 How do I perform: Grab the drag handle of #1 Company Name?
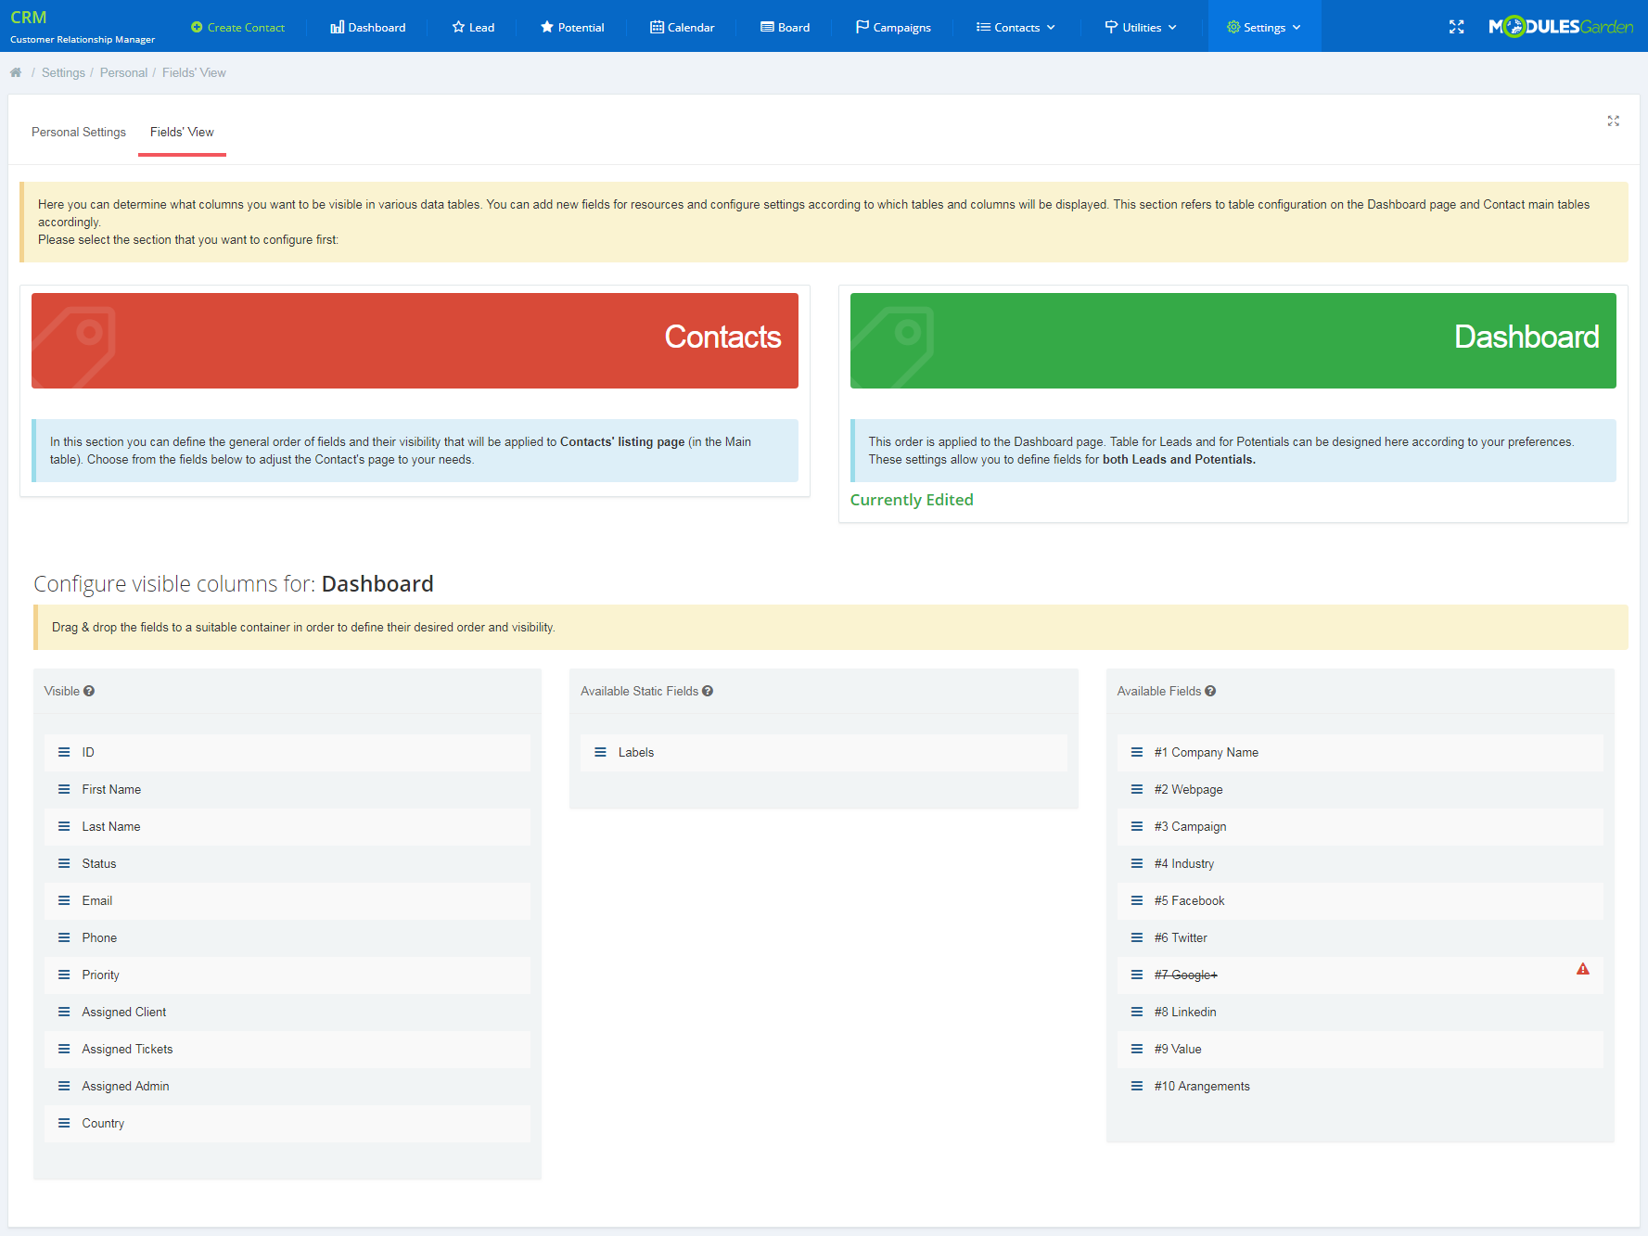pyautogui.click(x=1137, y=752)
